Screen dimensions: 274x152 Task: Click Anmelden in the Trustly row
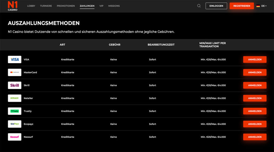255,111
